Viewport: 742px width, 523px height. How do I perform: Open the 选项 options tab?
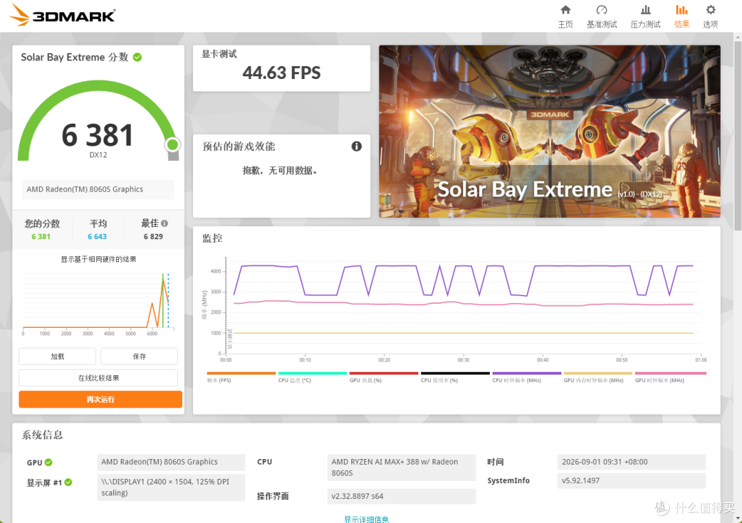pyautogui.click(x=710, y=16)
